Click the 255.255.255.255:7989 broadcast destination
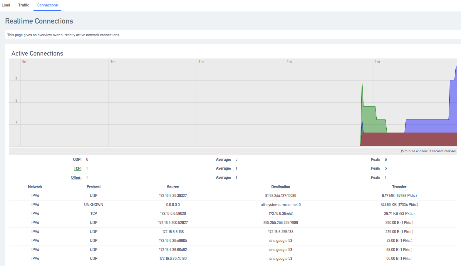Screen dimensions: 461x266 (281, 223)
